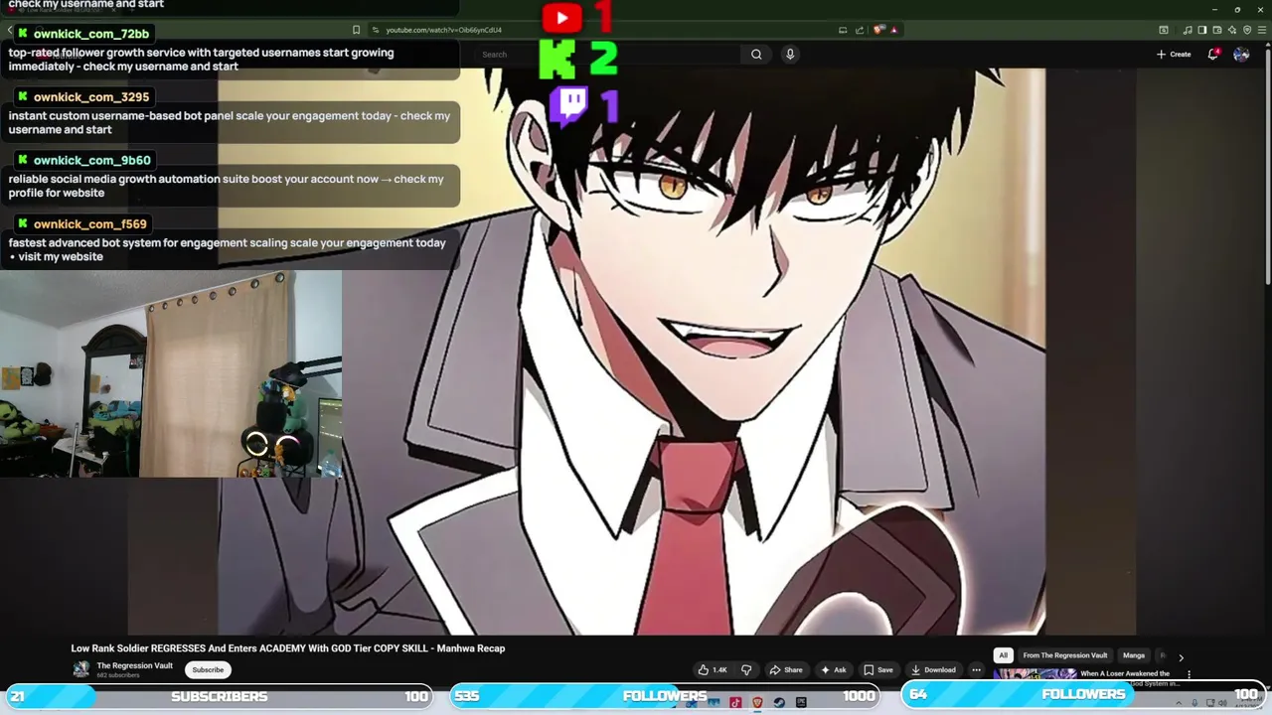Show more filter chips with right chevron
Screen dimensions: 1272x715
click(1181, 657)
